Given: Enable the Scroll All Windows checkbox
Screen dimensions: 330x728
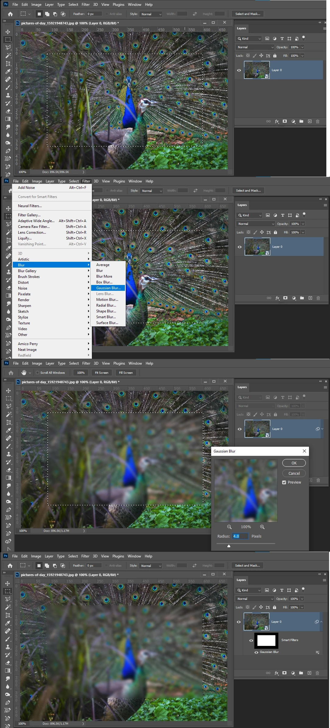Looking at the screenshot, I should point(37,373).
